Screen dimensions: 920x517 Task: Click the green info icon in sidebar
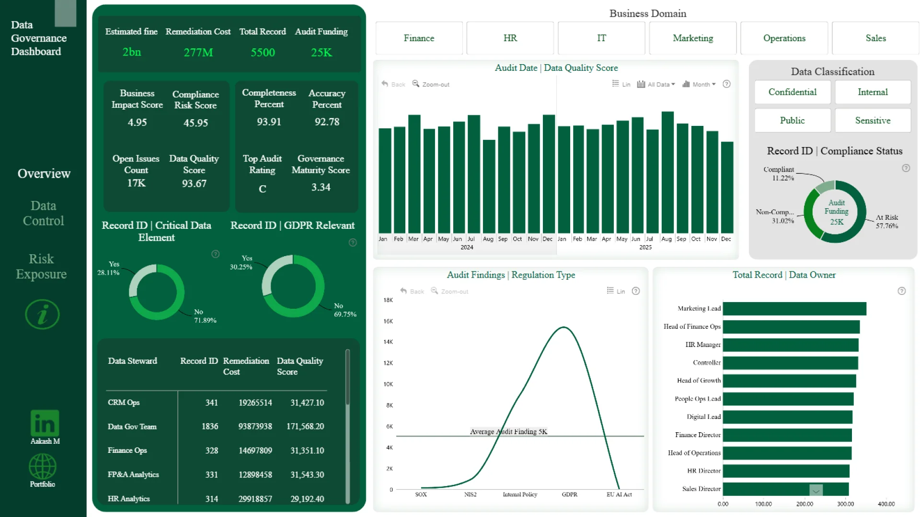click(42, 315)
